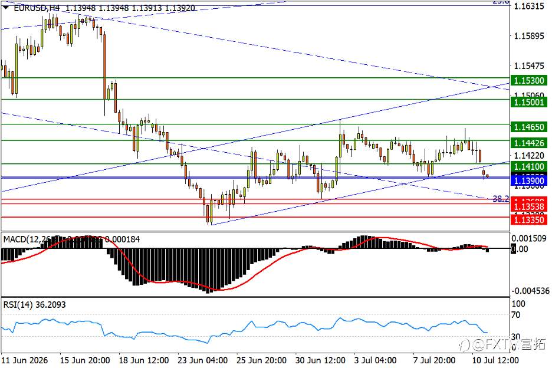
Task: Select the 1.14650 green price label
Action: point(529,127)
